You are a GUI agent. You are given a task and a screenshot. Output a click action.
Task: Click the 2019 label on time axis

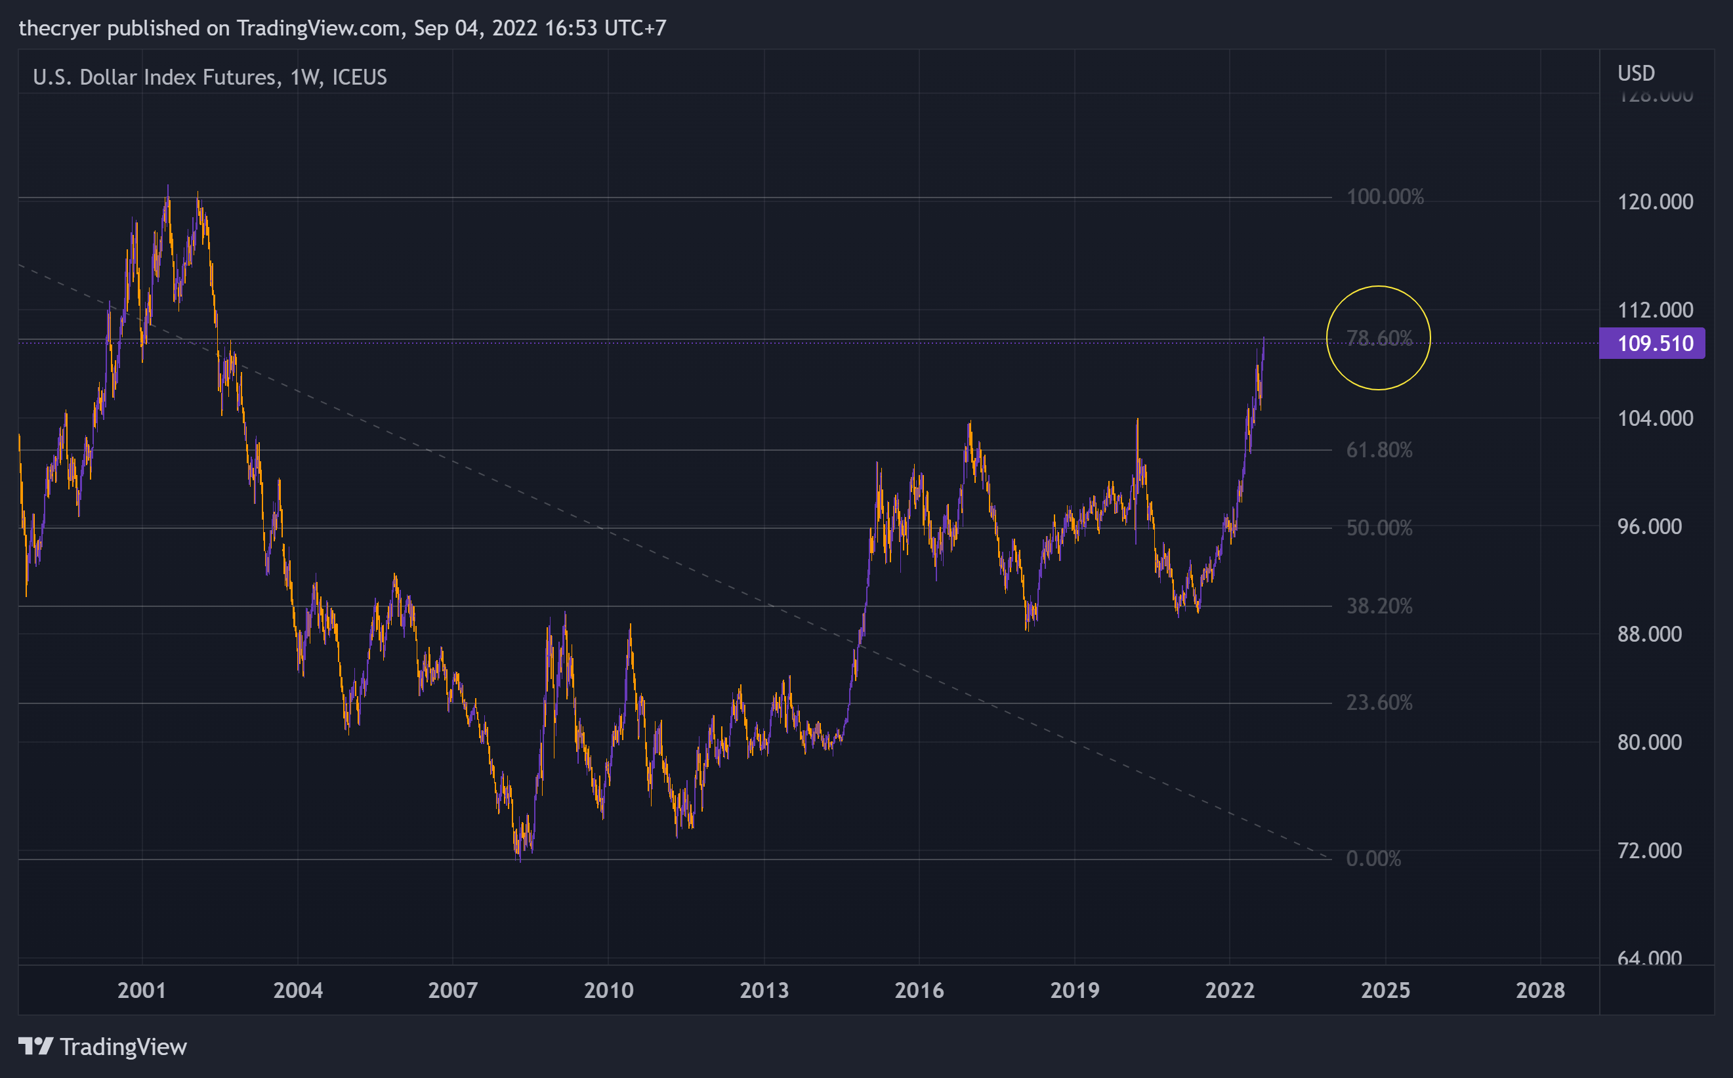[1075, 989]
